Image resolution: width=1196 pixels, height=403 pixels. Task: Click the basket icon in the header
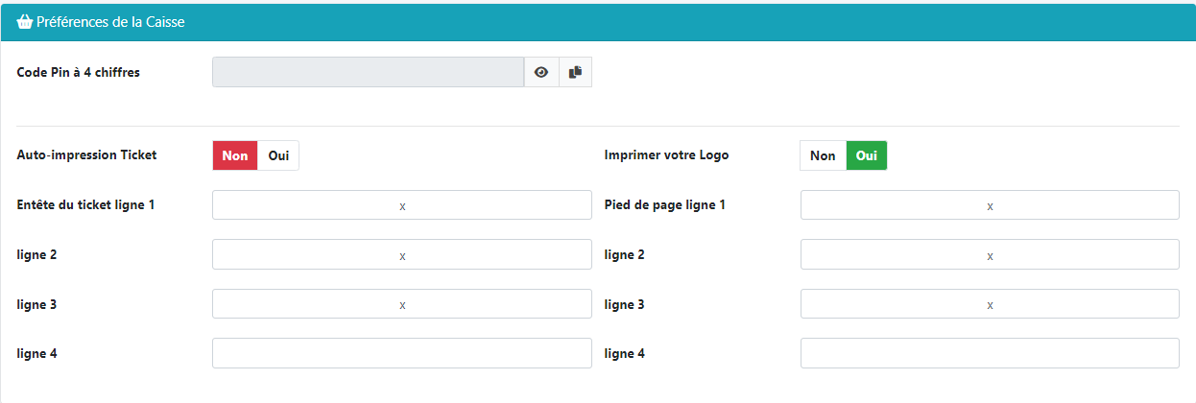click(25, 22)
